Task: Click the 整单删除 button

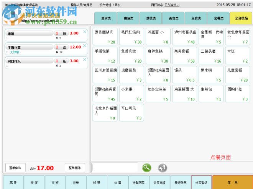Action: pos(75,168)
